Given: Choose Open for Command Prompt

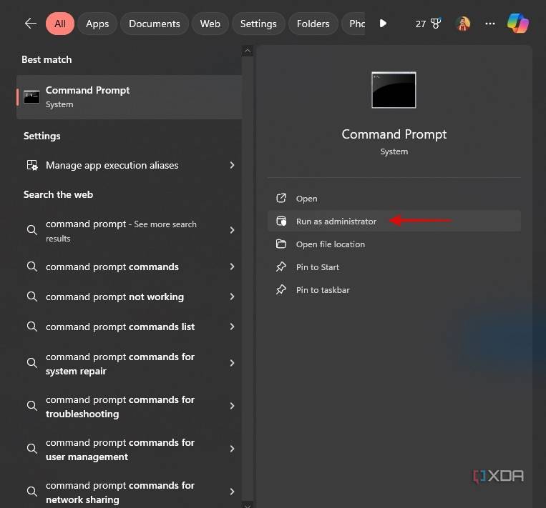Looking at the screenshot, I should (394, 198).
